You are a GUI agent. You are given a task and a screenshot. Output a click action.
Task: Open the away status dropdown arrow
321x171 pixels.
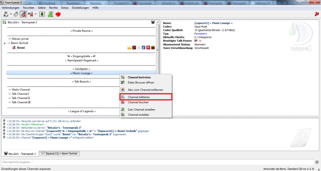(11, 14)
